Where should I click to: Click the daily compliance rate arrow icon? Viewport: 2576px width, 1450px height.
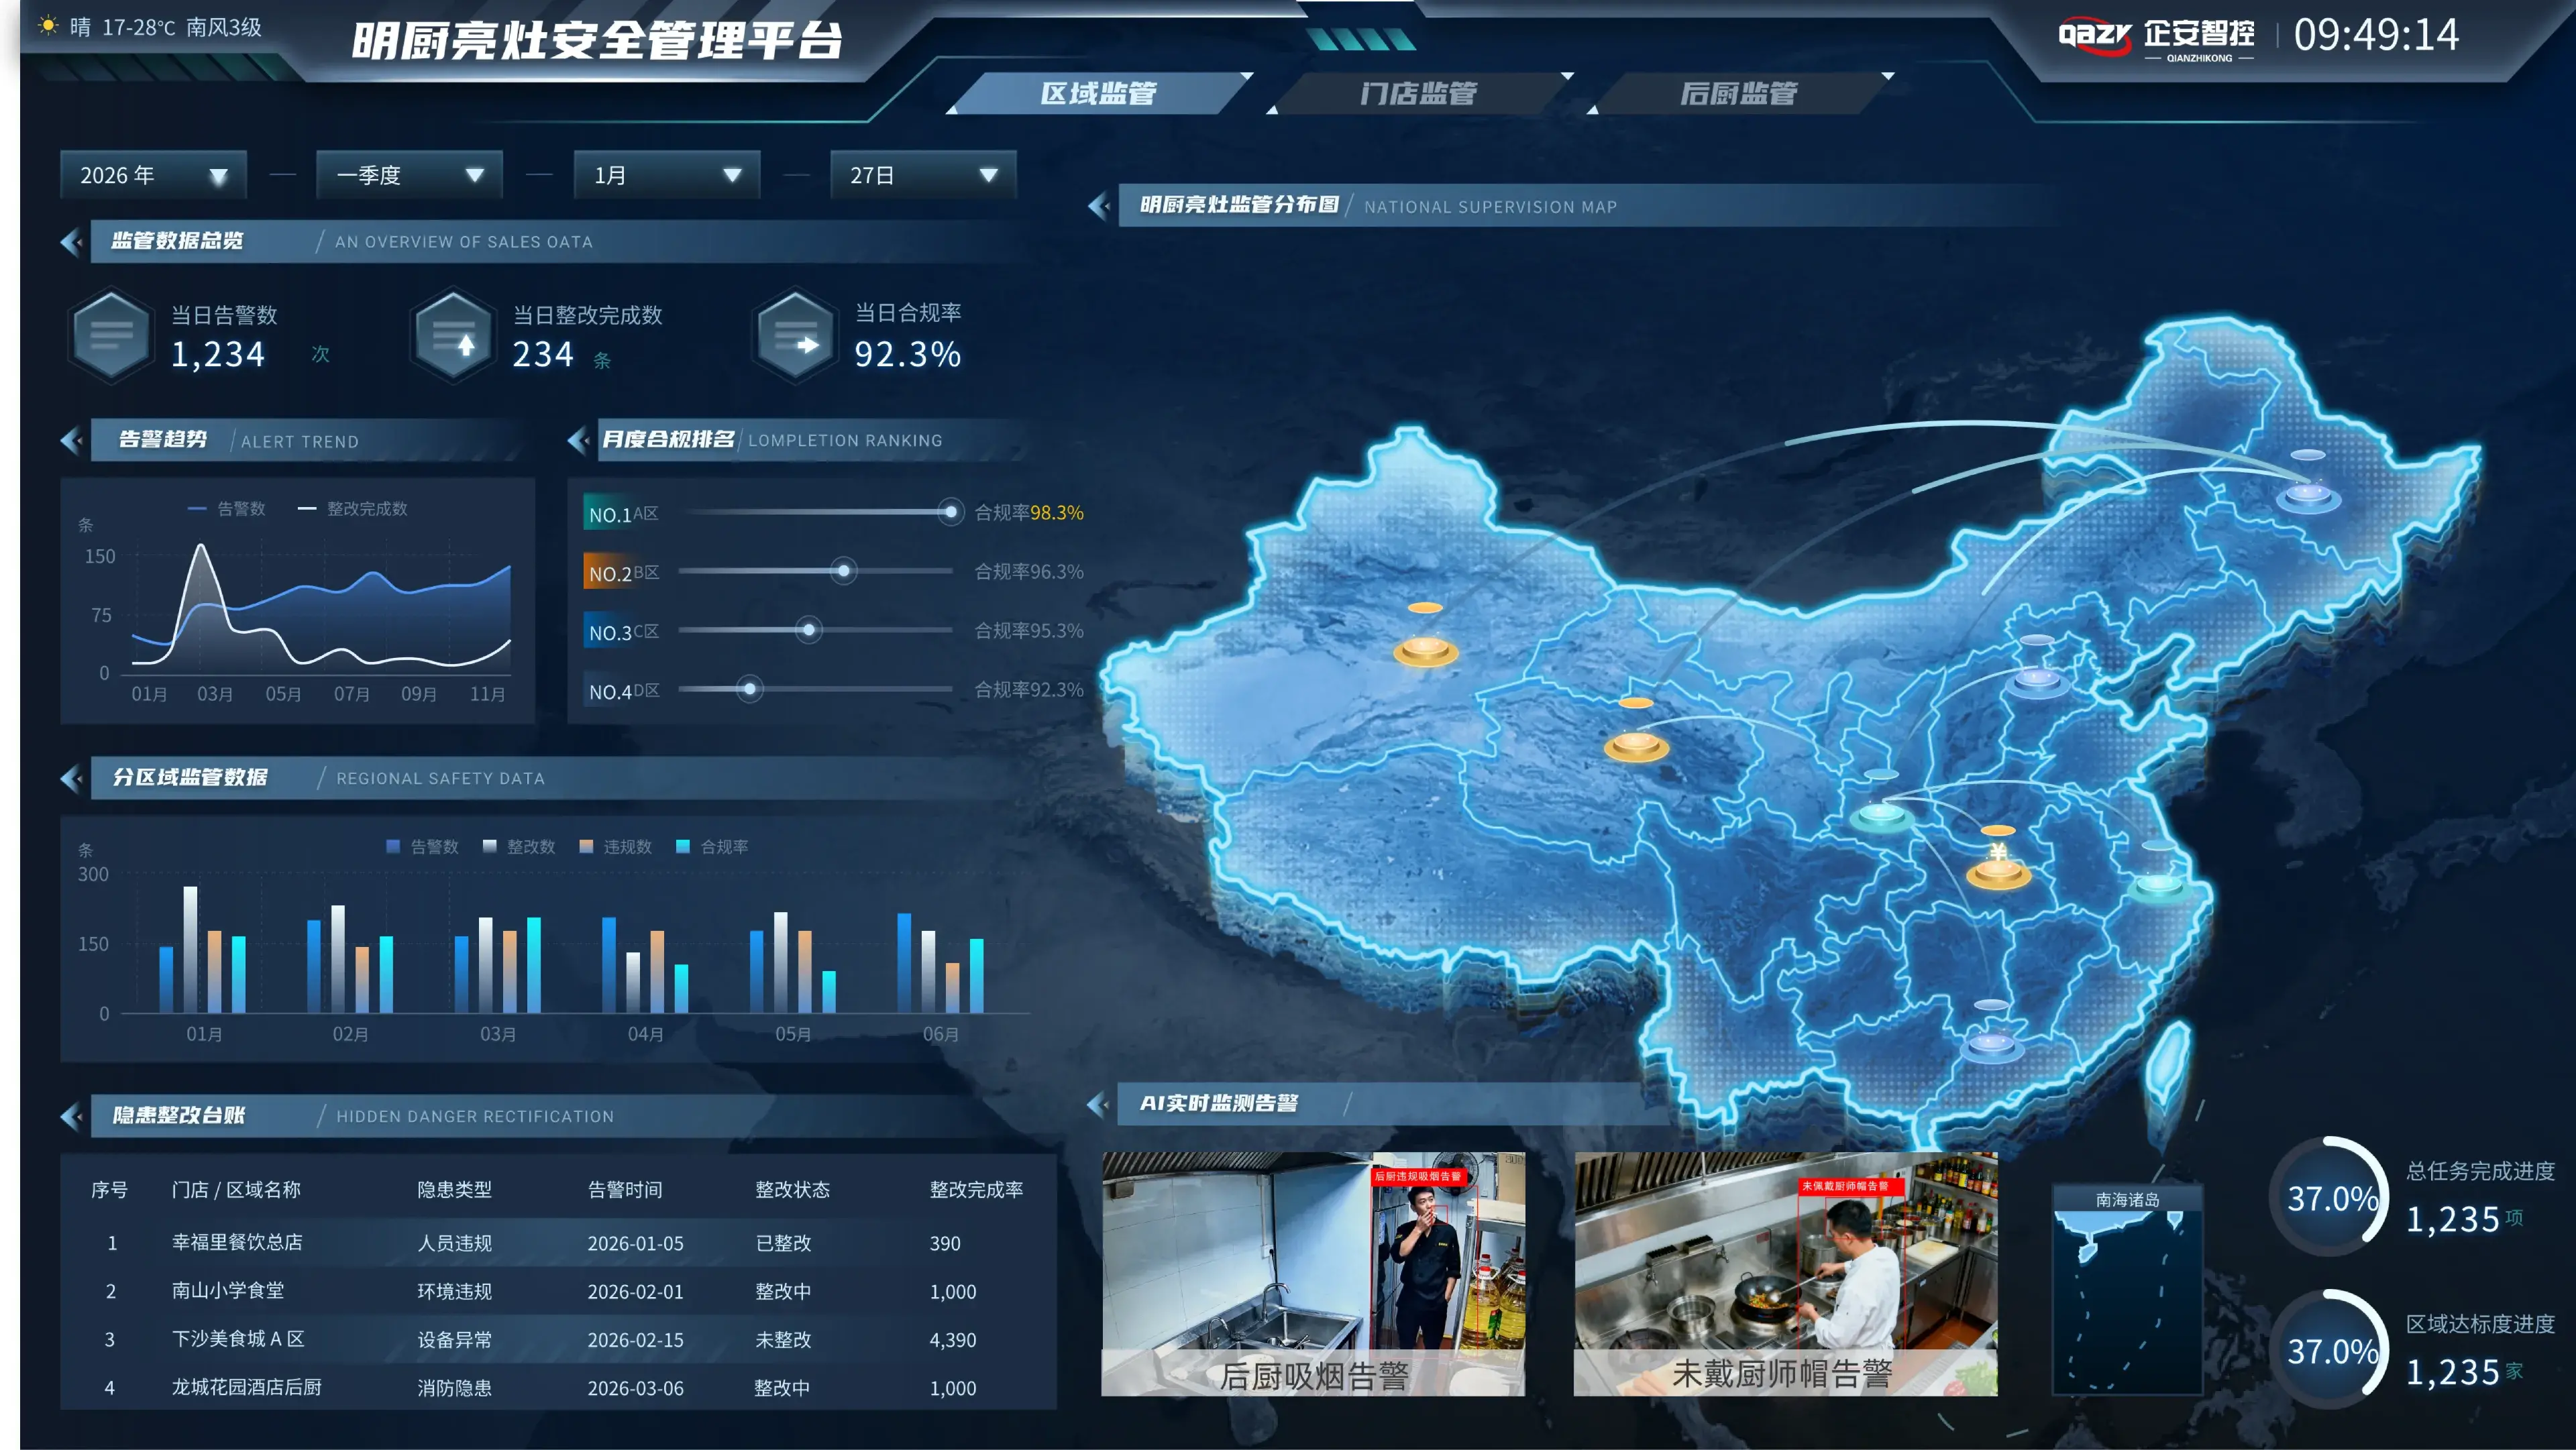pyautogui.click(x=796, y=335)
